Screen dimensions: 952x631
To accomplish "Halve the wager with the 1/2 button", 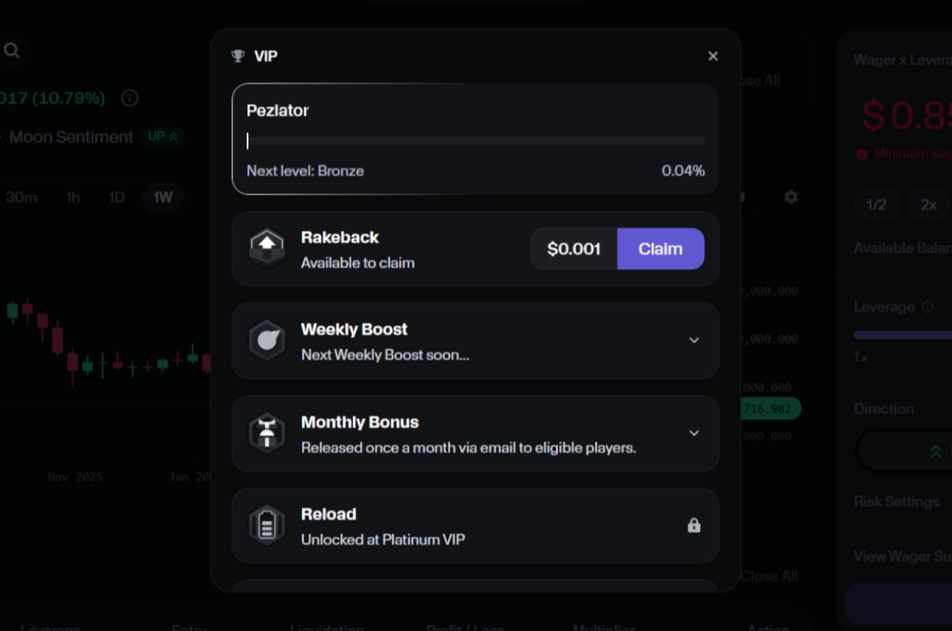I will 876,205.
